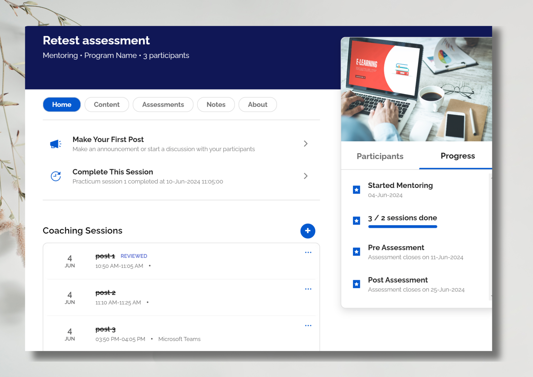Click the E-learning laptop thumbnail image
533x377 pixels.
pyautogui.click(x=416, y=89)
